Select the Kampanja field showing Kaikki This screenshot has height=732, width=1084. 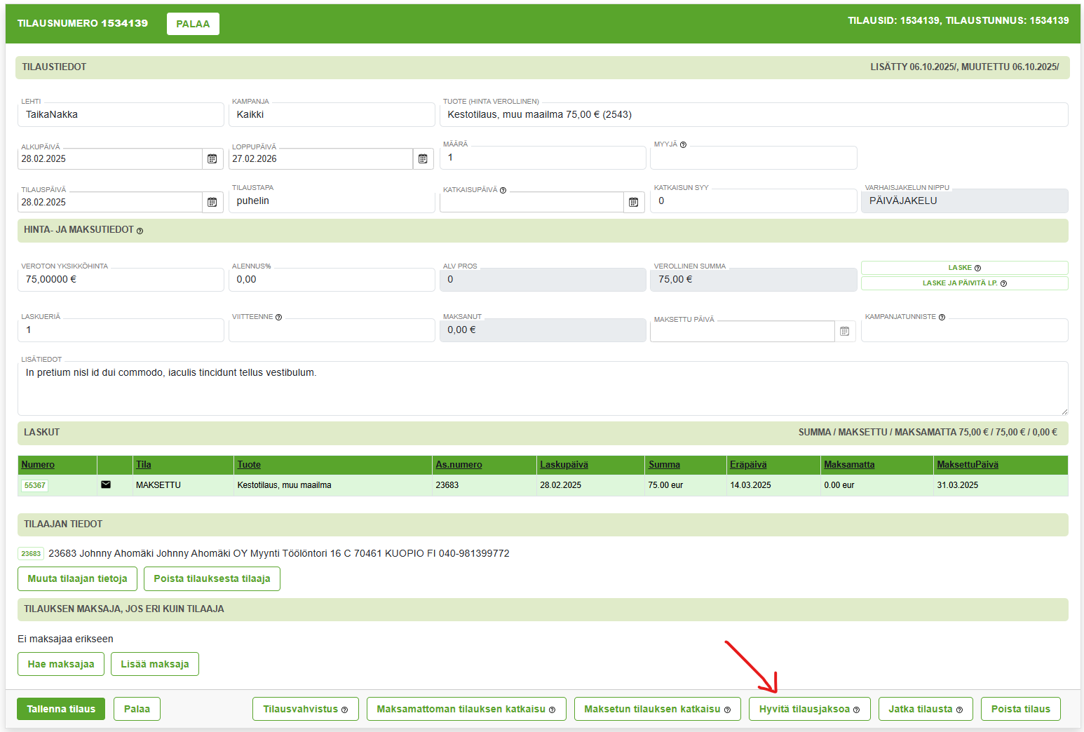tap(332, 115)
